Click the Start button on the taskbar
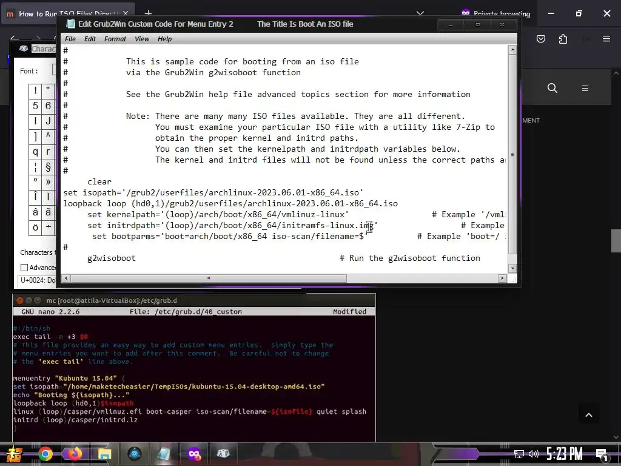Screen dimensions: 621x466 (x=14, y=454)
